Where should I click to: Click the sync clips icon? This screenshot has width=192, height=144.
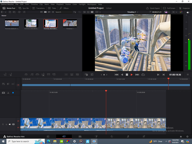click(19, 12)
